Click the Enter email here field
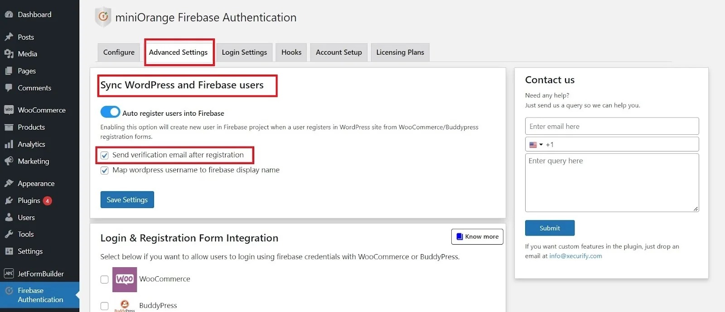Image resolution: width=725 pixels, height=312 pixels. [x=612, y=126]
